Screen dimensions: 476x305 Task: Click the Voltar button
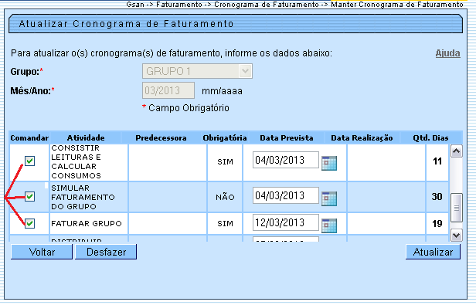click(x=42, y=252)
